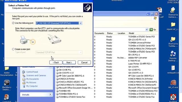Click Adobe PDF Converter model text
This screenshot has width=182, height=102.
(138, 58)
